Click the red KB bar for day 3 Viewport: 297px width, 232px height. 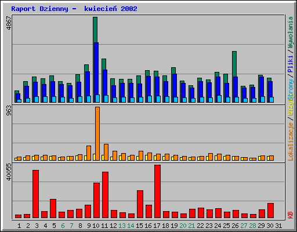click(x=35, y=194)
